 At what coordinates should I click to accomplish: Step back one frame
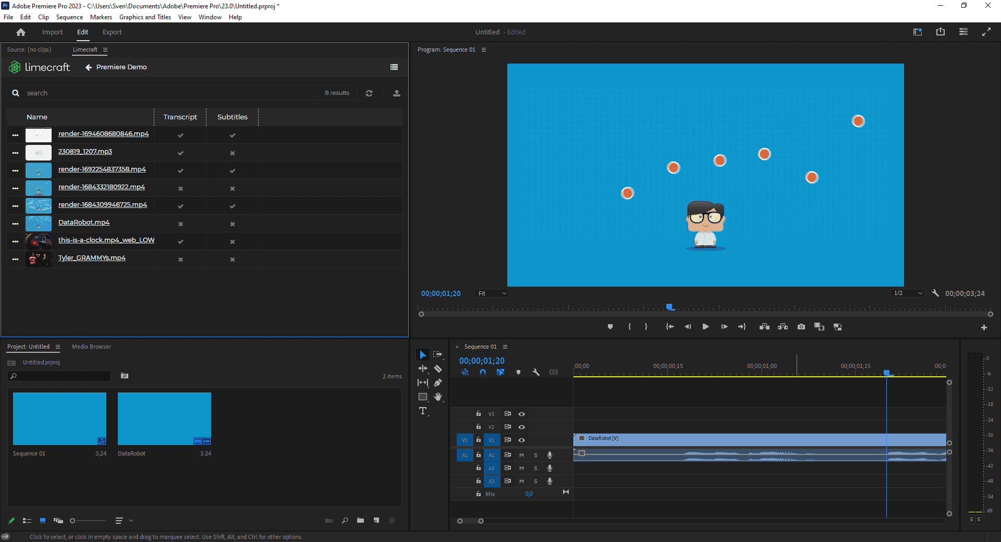coord(688,327)
